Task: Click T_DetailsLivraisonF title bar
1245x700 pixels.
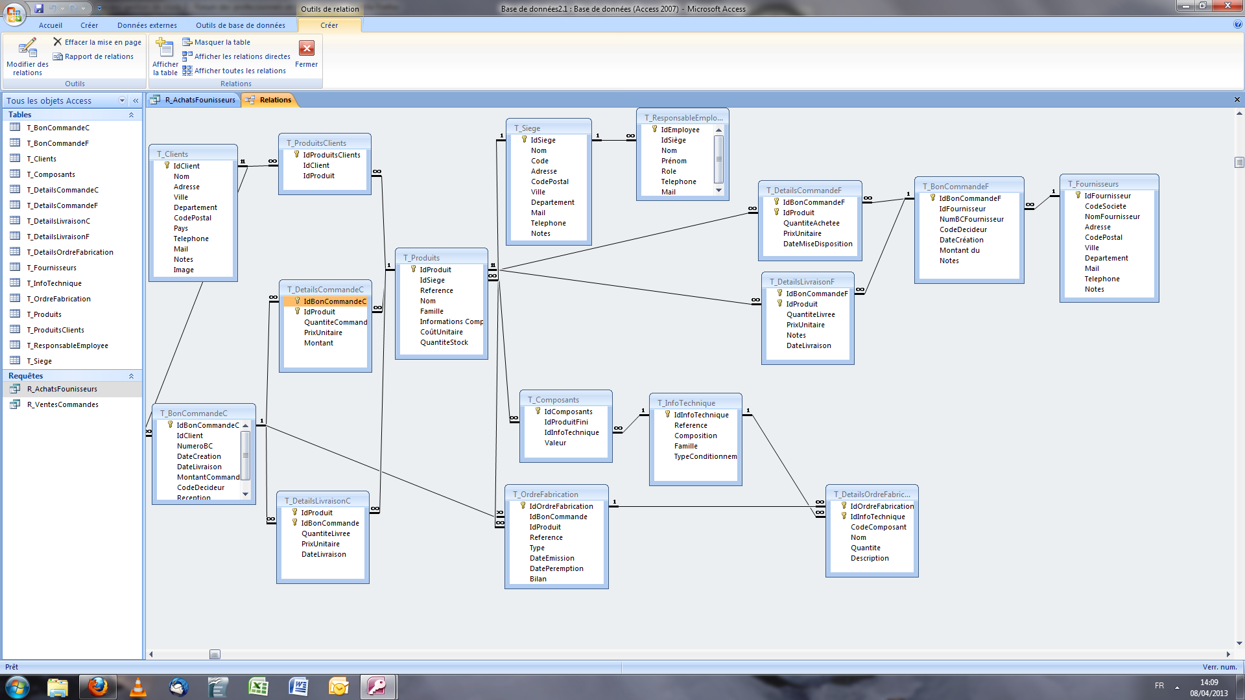Action: [808, 281]
